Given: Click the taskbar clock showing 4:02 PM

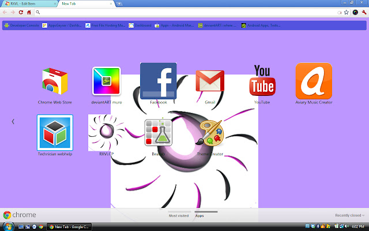Looking at the screenshot, I should click(357, 227).
